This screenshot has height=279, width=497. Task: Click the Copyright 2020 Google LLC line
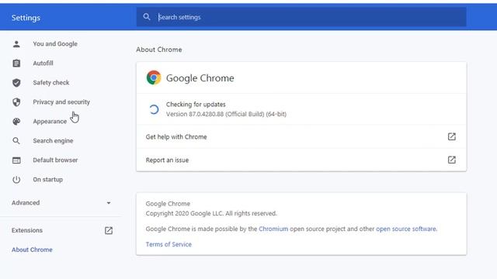211,213
